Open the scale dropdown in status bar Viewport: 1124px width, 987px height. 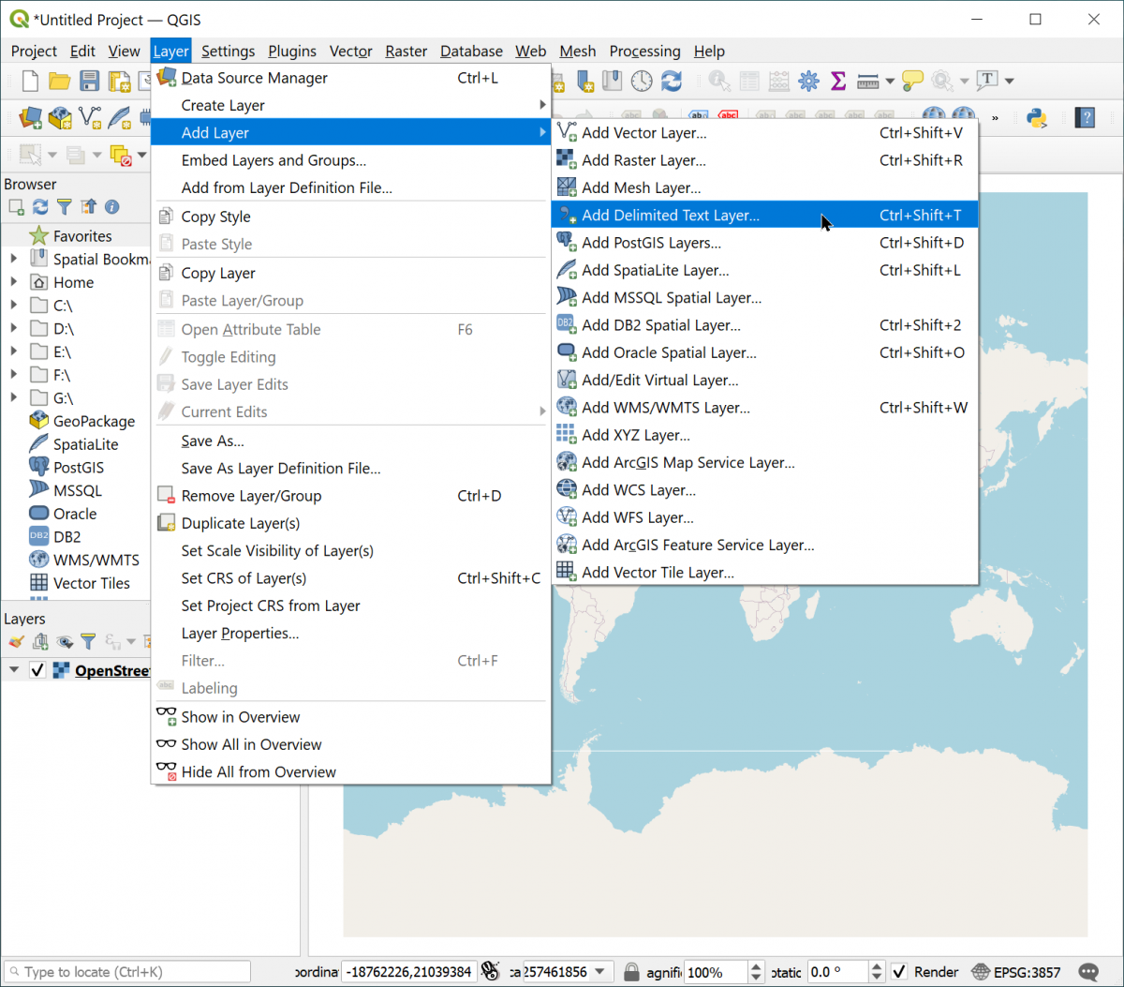click(x=600, y=972)
